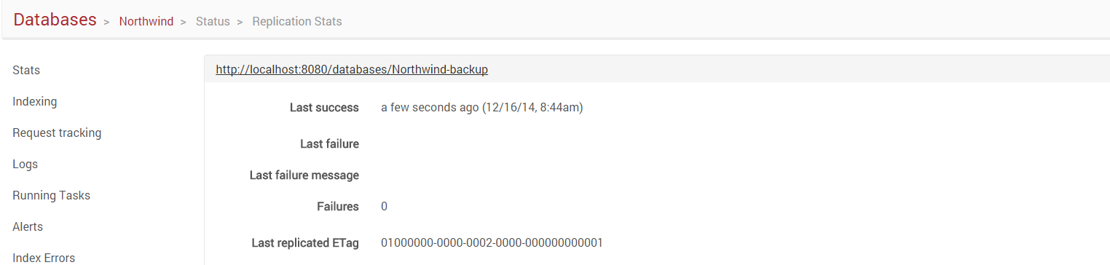Show the Running Tasks page
Screen dimensions: 1110x265
pyautogui.click(x=51, y=196)
